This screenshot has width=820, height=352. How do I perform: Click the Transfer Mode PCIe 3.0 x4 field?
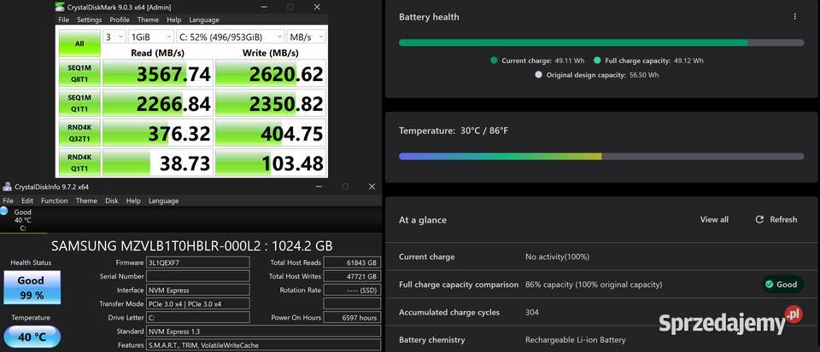[x=198, y=303]
